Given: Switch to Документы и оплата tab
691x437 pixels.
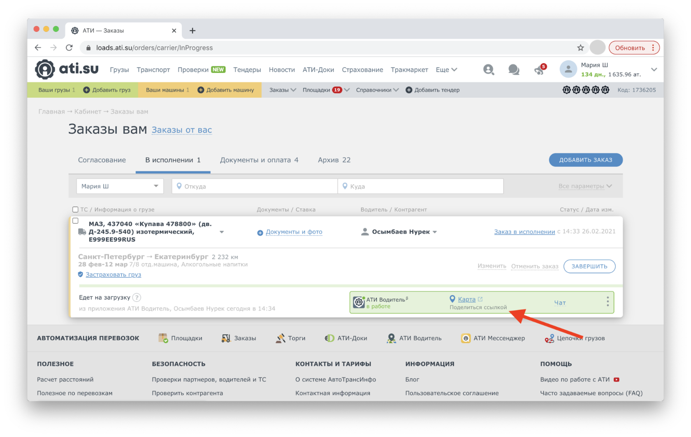Looking at the screenshot, I should click(259, 160).
